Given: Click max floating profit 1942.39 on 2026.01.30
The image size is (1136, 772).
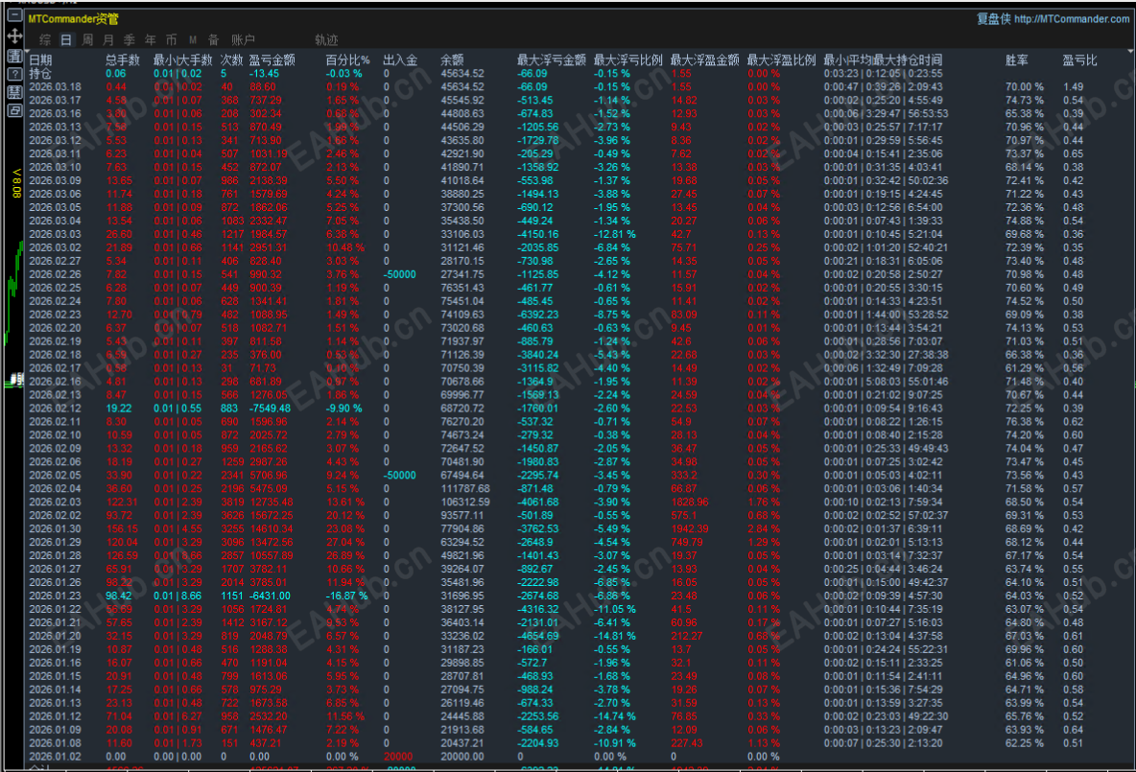Looking at the screenshot, I should pos(690,528).
